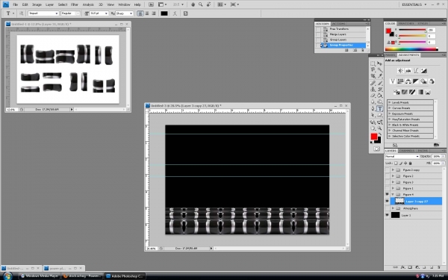Toggle center text alignment

[147, 13]
